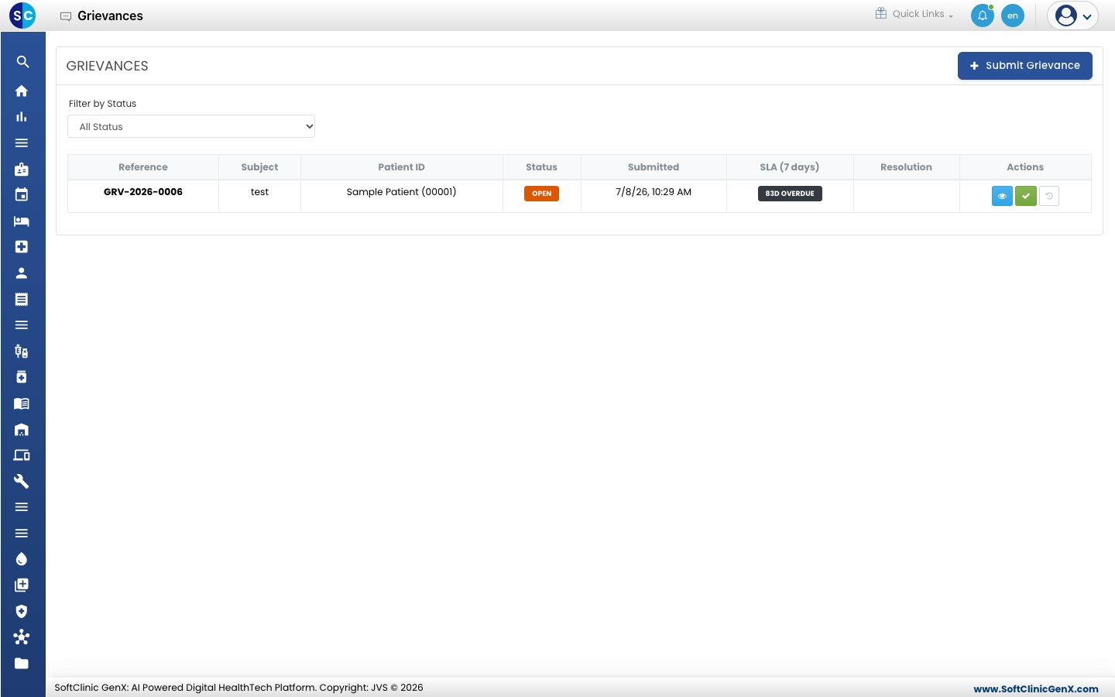This screenshot has width=1115, height=697.
Task: Click the Submit Grievance button
Action: pyautogui.click(x=1025, y=66)
